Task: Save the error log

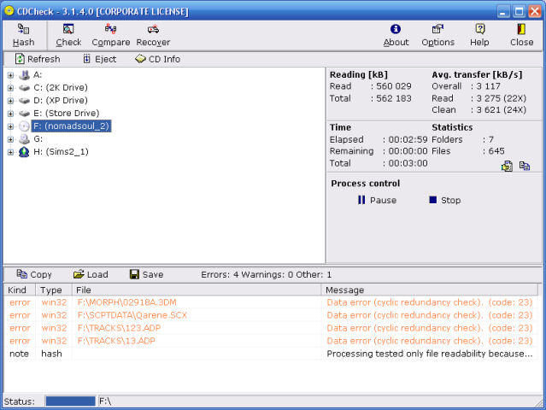Action: [x=147, y=274]
